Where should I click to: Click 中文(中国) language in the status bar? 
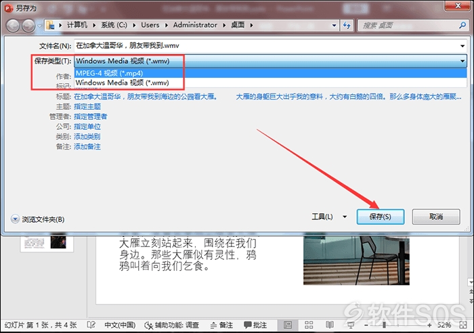(x=120, y=325)
